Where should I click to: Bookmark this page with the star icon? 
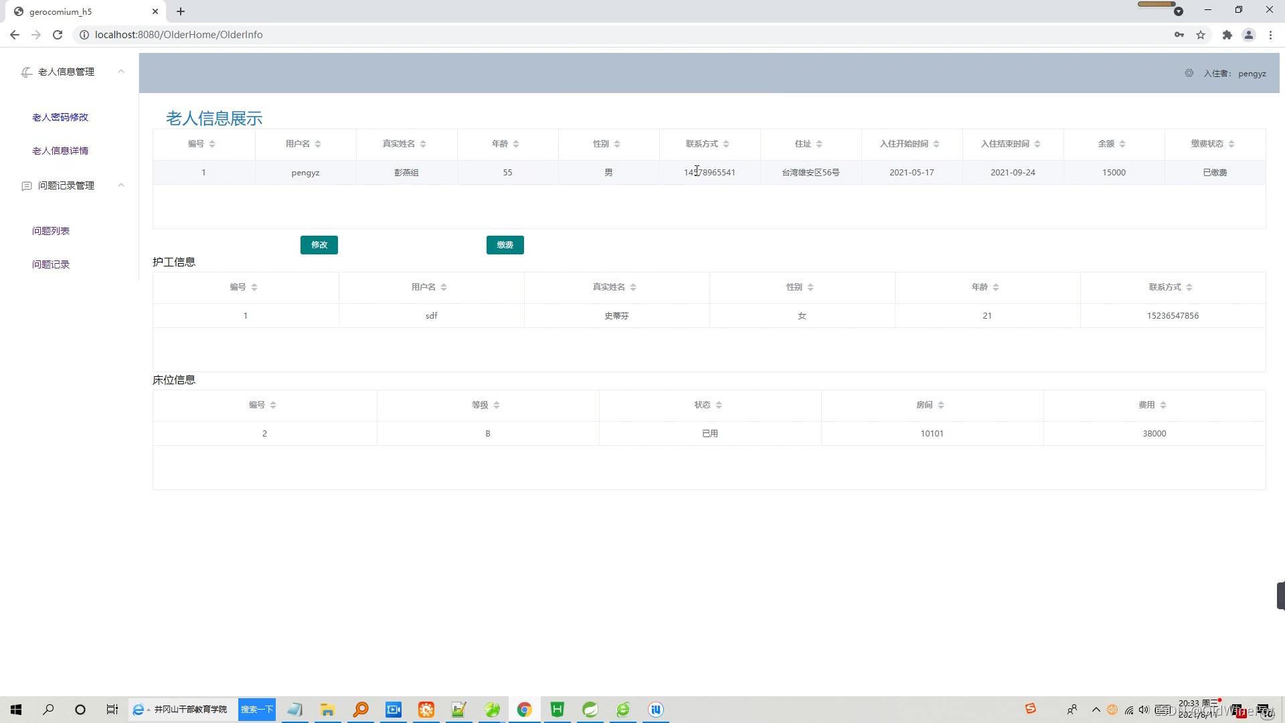[1201, 35]
